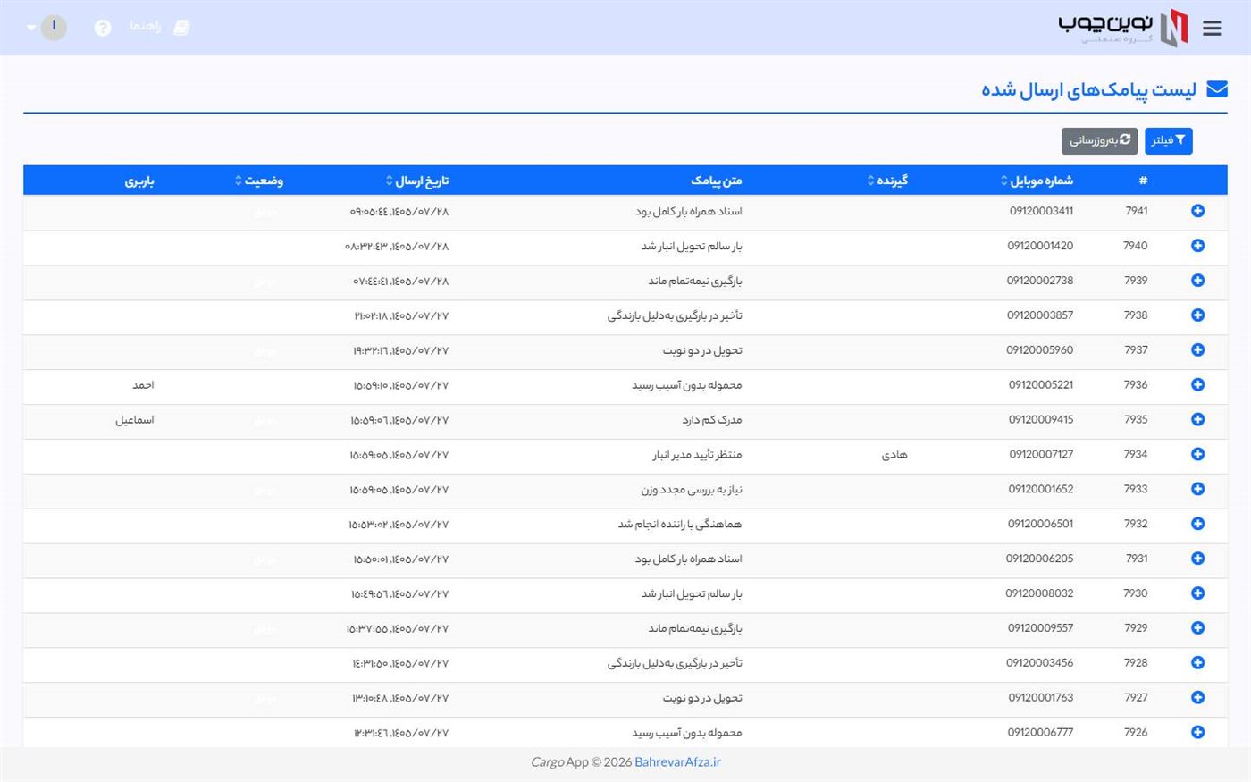Screen dimensions: 1251x782
Task: Expand row 7940 with its plus icon
Action: point(1197,246)
